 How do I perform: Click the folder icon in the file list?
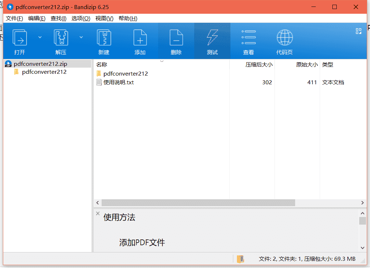click(99, 74)
